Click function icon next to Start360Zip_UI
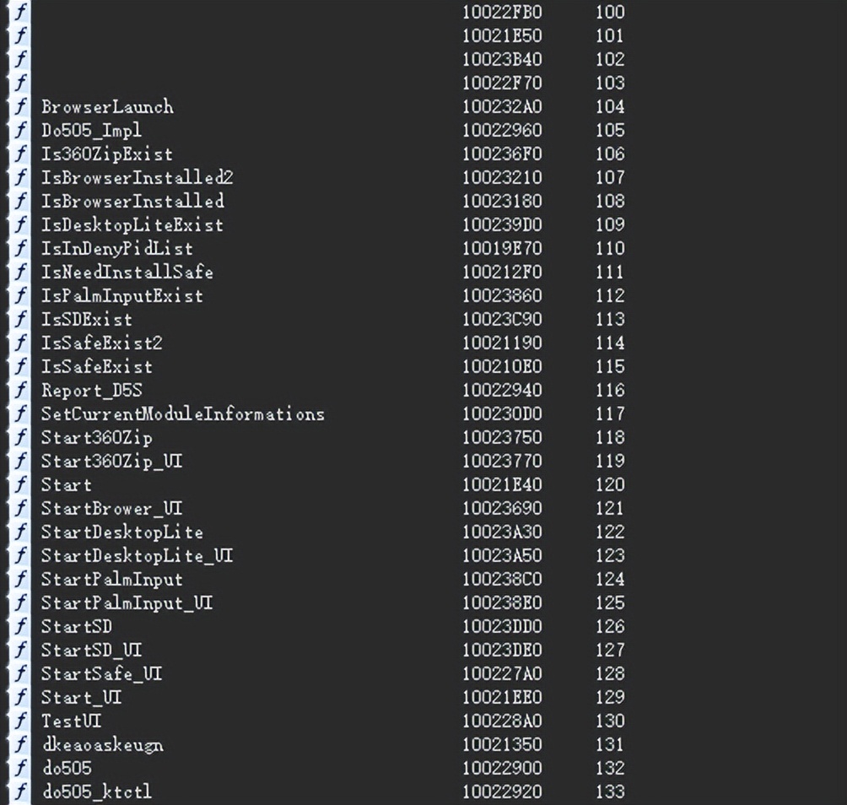Screen dimensions: 847x805 click(20, 461)
